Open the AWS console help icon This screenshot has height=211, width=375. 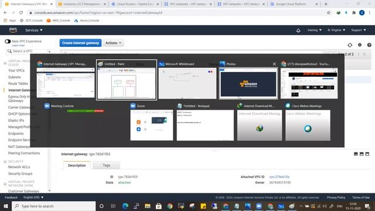[x=369, y=45]
